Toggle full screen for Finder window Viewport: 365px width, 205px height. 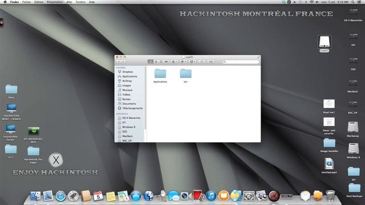(258, 57)
